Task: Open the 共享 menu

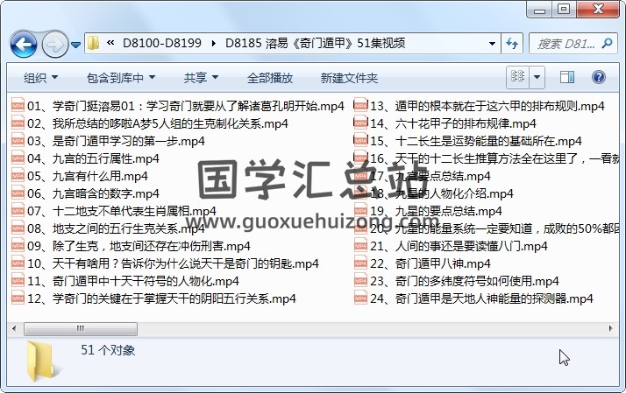Action: [202, 78]
